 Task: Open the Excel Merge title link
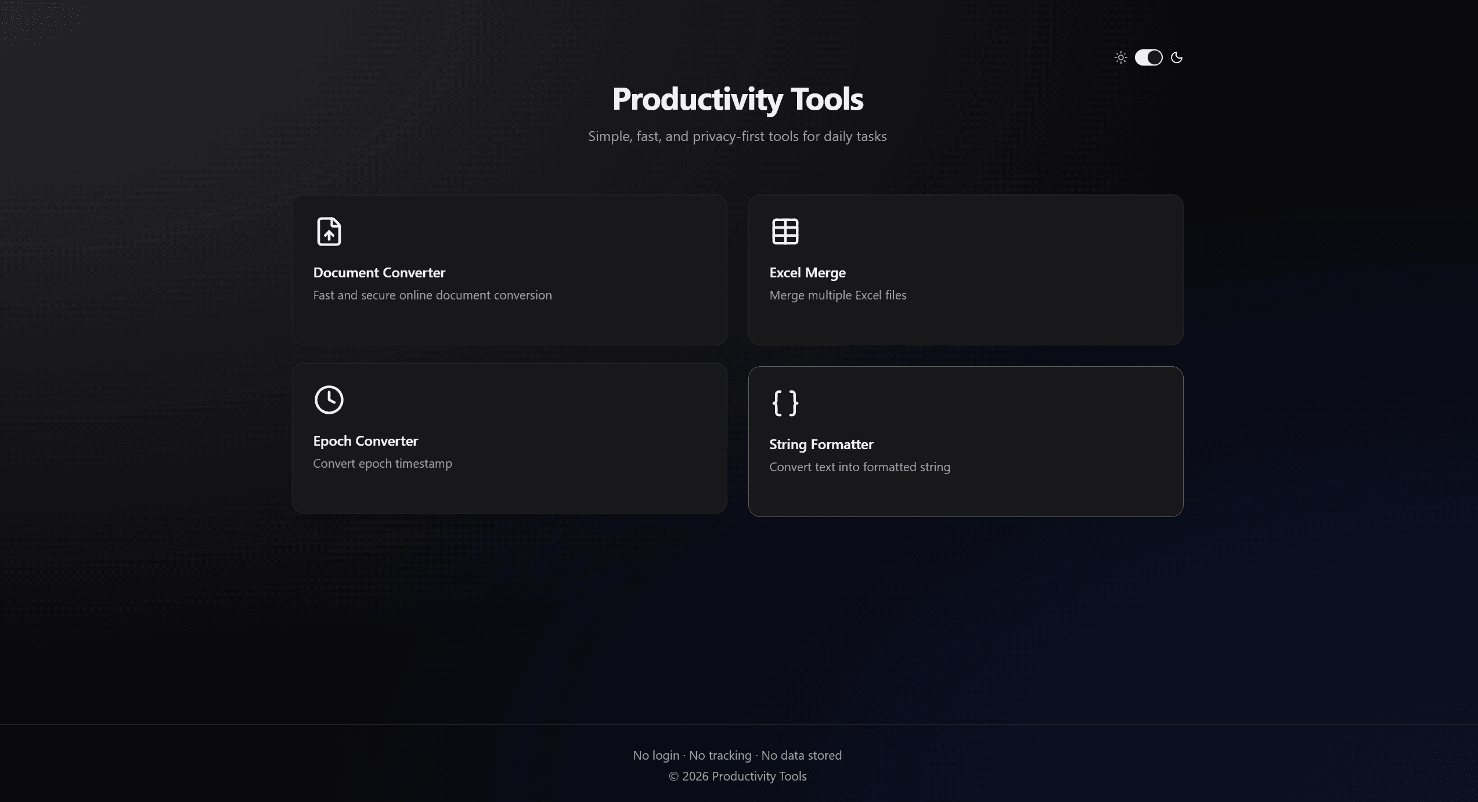click(807, 272)
